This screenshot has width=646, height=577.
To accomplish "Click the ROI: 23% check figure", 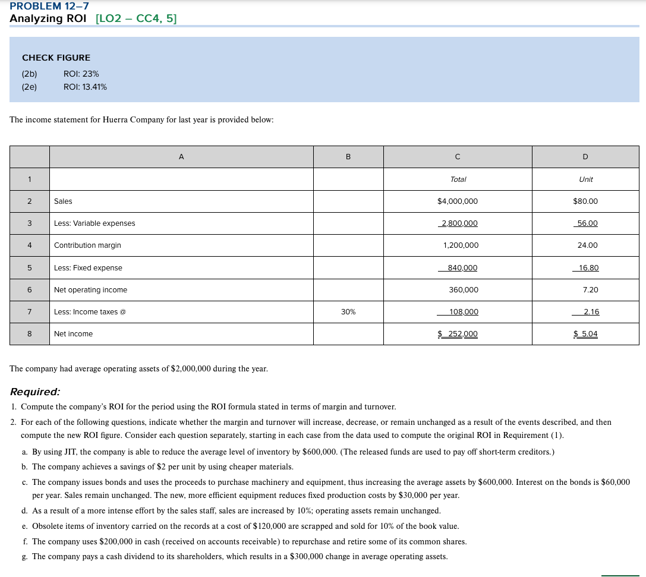I will click(81, 74).
